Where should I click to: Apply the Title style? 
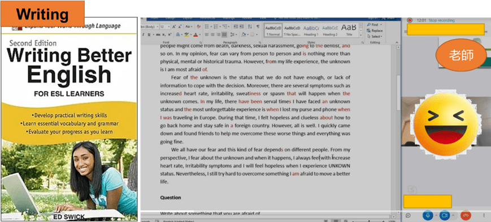click(x=349, y=30)
